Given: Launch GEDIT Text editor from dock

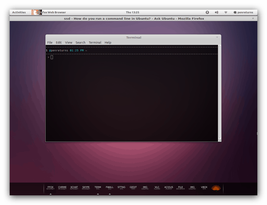Looking at the screenshot, I should pos(133,188).
